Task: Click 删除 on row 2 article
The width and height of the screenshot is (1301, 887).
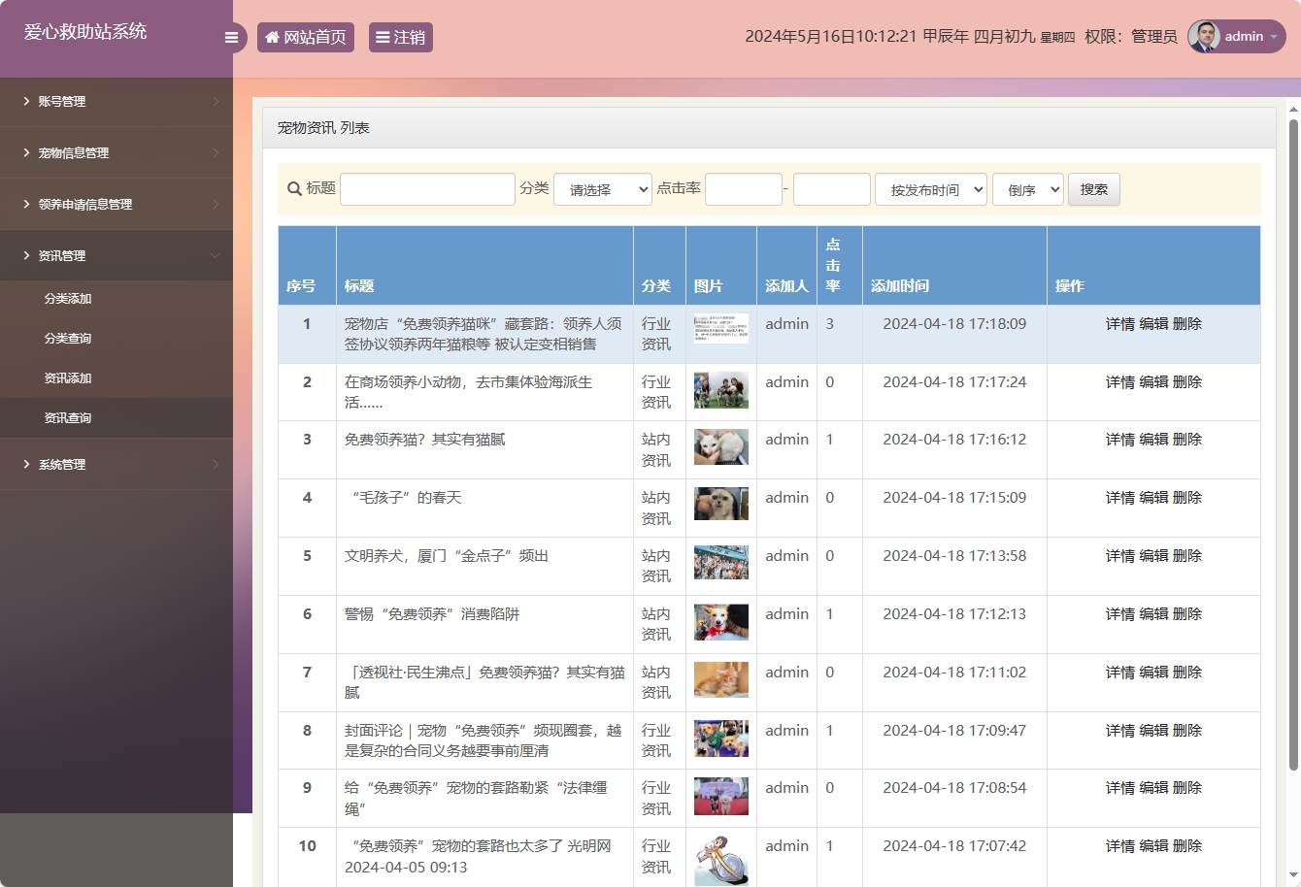Action: point(1186,381)
